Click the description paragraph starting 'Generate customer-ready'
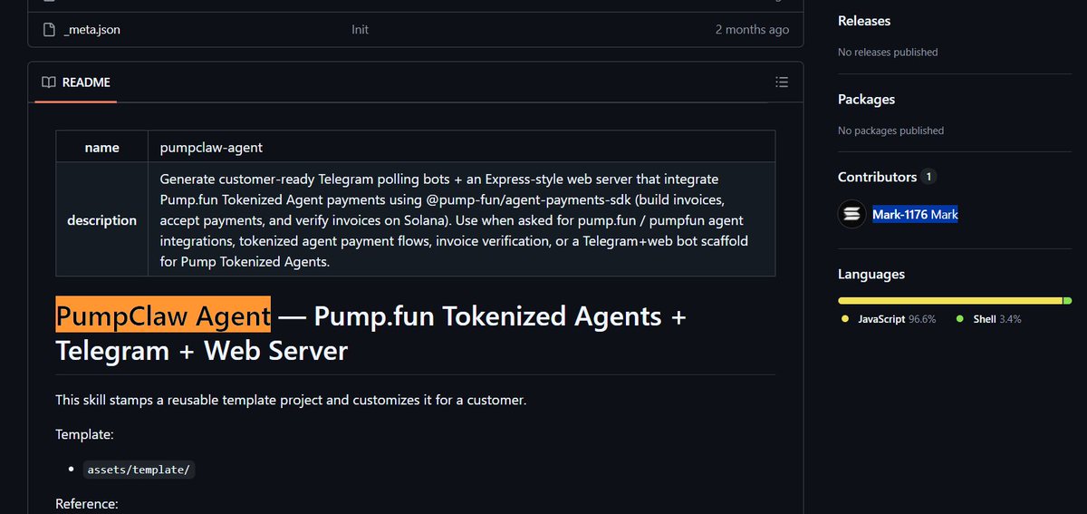The height and width of the screenshot is (514, 1087). click(x=454, y=219)
